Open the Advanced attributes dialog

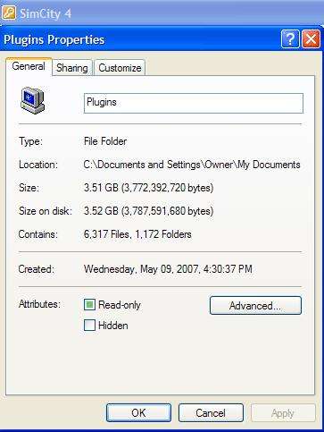click(255, 306)
